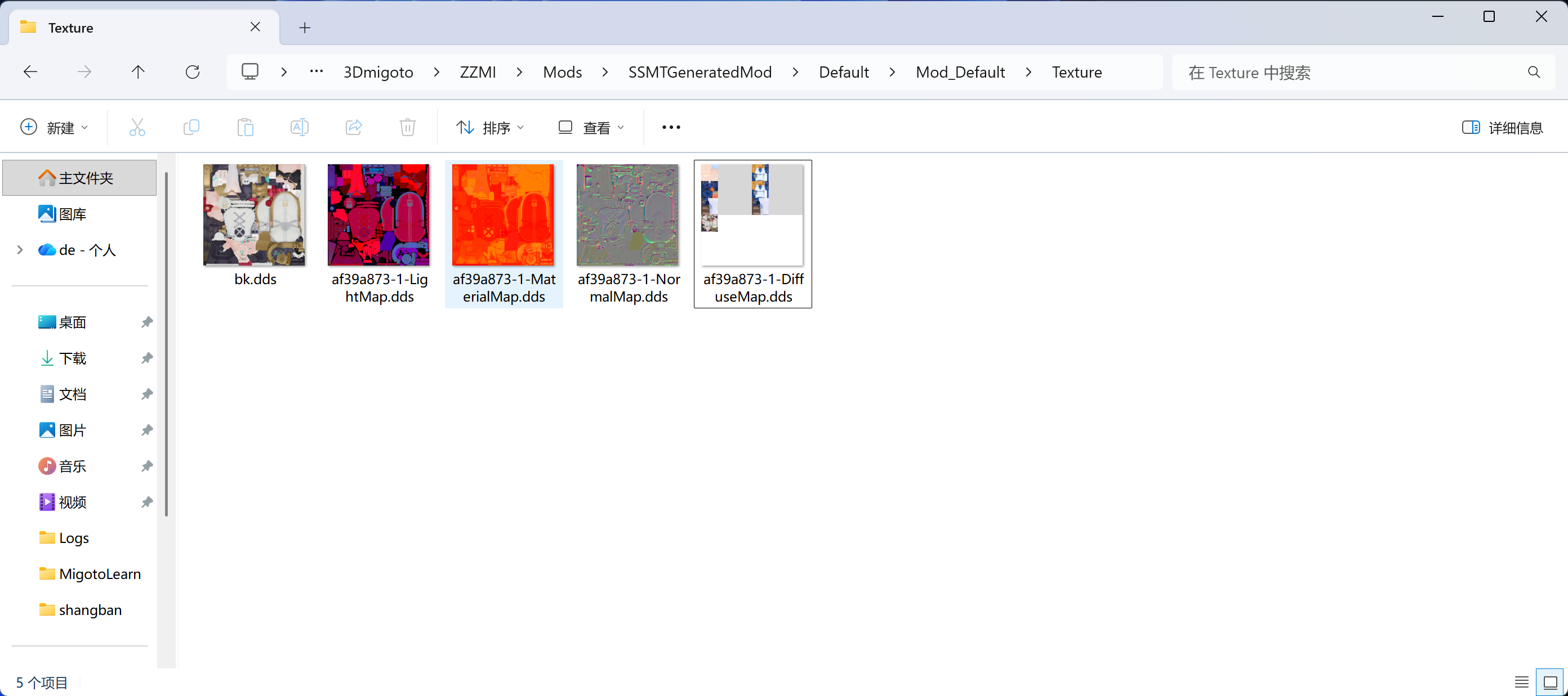Switch to details list view at bottom
1568x696 pixels.
tap(1521, 681)
